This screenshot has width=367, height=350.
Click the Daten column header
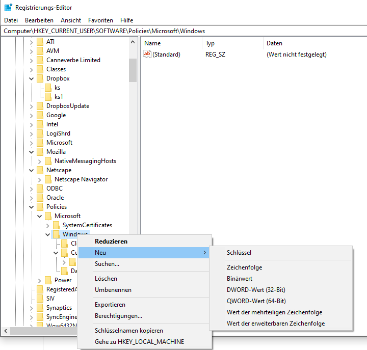pos(316,43)
